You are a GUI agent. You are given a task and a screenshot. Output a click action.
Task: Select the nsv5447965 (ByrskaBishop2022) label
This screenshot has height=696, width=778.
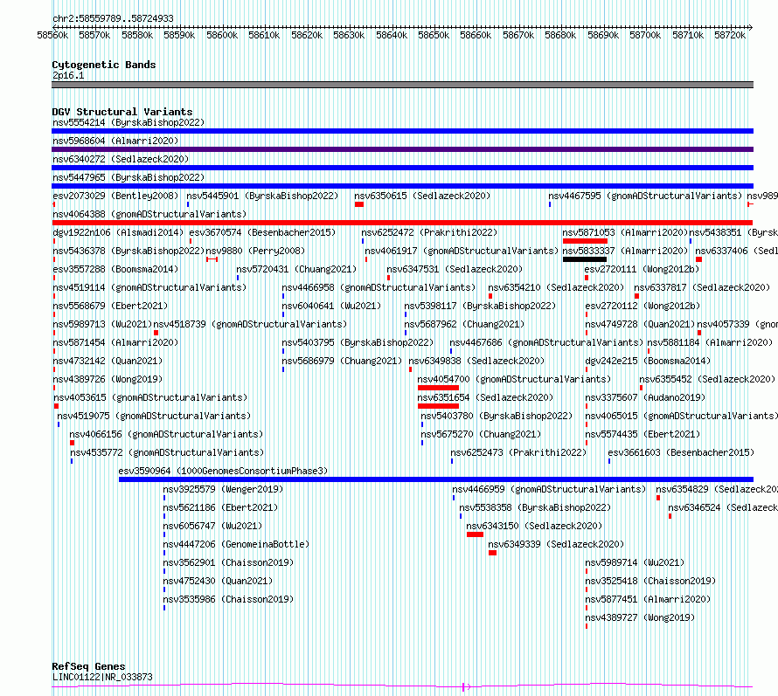(x=129, y=177)
